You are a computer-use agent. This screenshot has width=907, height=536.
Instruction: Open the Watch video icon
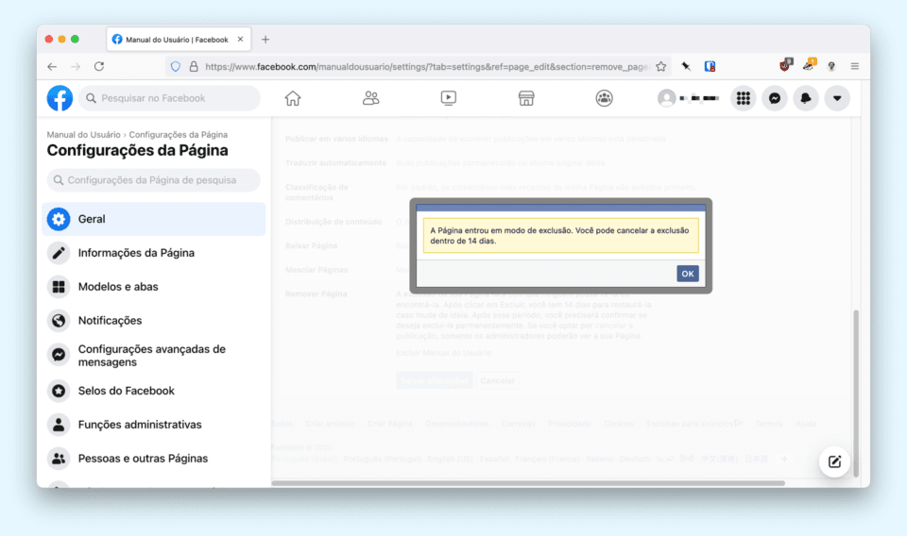pyautogui.click(x=448, y=98)
